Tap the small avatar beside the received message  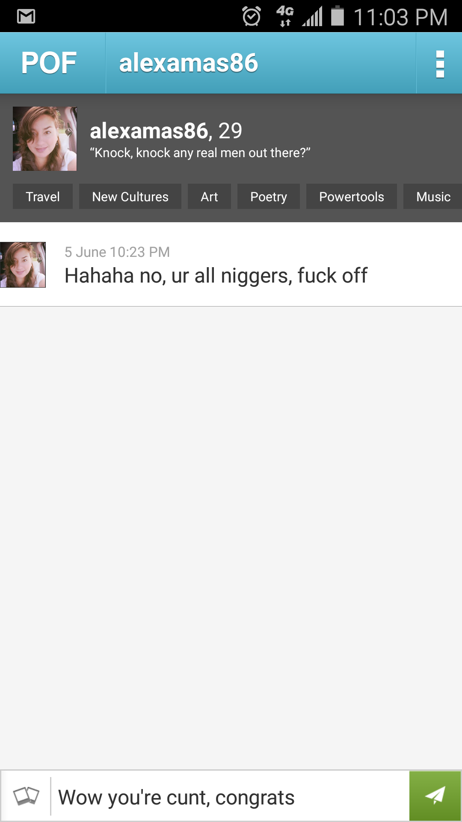23,265
